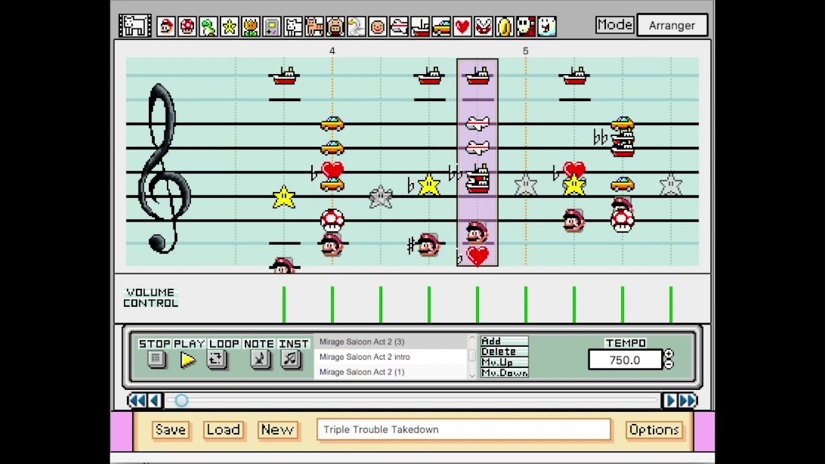Select the Mario instrument icon in toolbar
Viewport: 825px width, 464px height.
(166, 26)
